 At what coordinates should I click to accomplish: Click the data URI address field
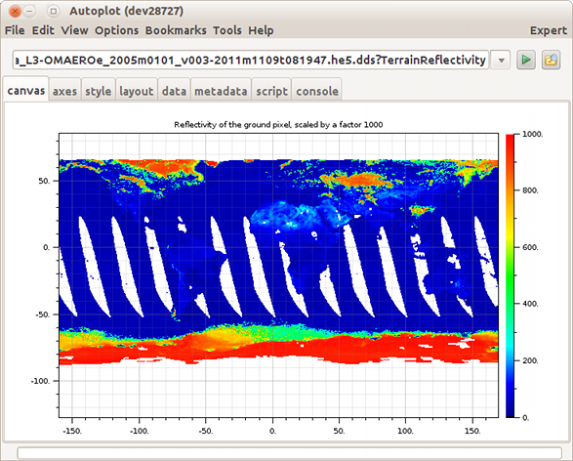coord(251,60)
